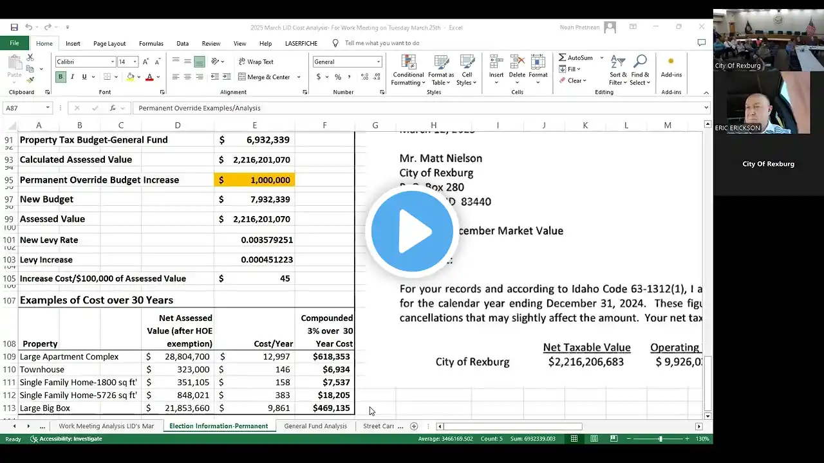Click the Fill button in Editing
The image size is (824, 463).
pos(570,69)
